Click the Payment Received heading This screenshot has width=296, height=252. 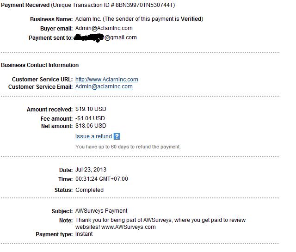pos(24,5)
